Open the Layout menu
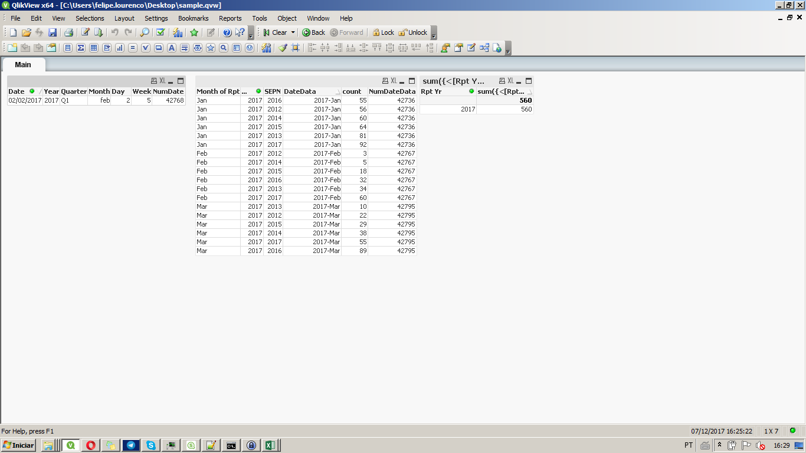 pyautogui.click(x=124, y=18)
